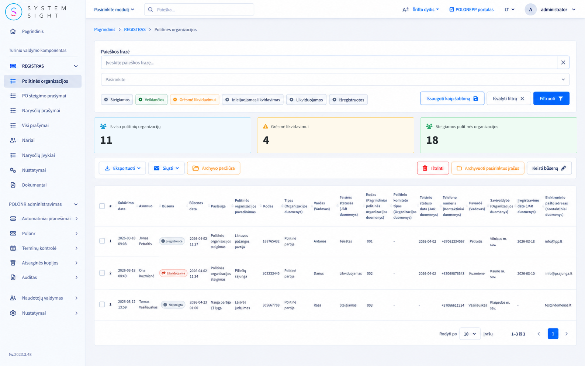Go to next page arrow in pagination
585x366 pixels.
pos(567,334)
